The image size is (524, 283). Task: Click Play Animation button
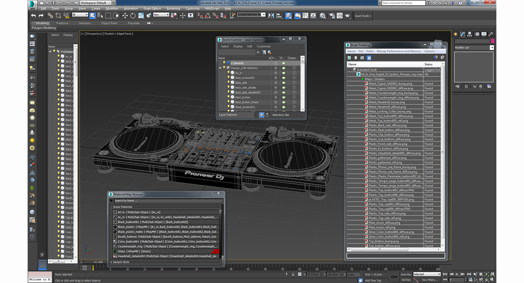click(457, 274)
